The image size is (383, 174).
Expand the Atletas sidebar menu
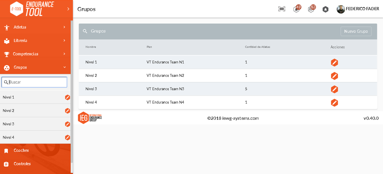point(35,27)
